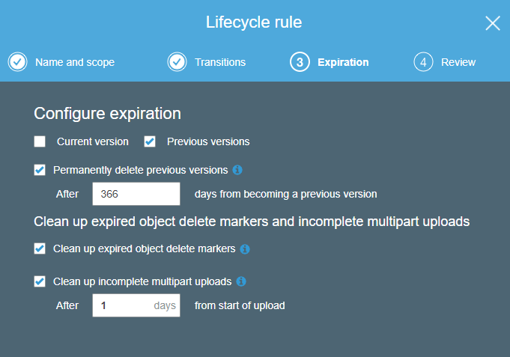Click the Name and scope checkmark icon
Image resolution: width=510 pixels, height=357 pixels.
point(18,62)
